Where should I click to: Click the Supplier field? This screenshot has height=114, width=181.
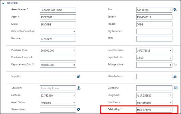(58, 76)
